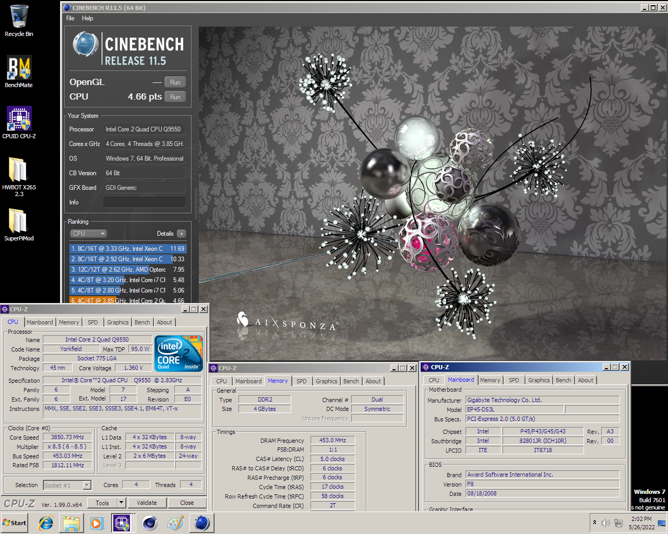
Task: Open About tab in left CPU-Z window
Action: coord(165,322)
